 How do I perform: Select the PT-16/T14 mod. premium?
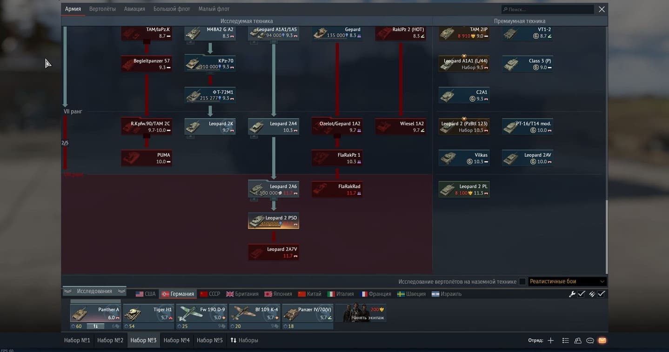click(528, 127)
